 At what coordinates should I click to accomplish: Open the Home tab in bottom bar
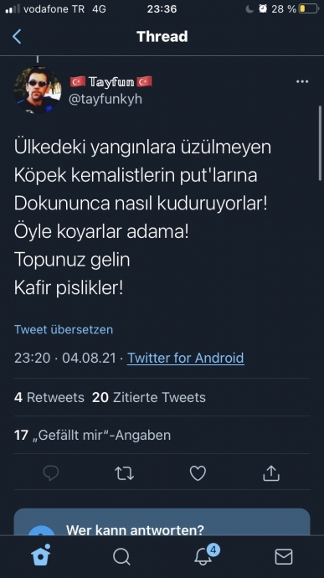pyautogui.click(x=40, y=556)
